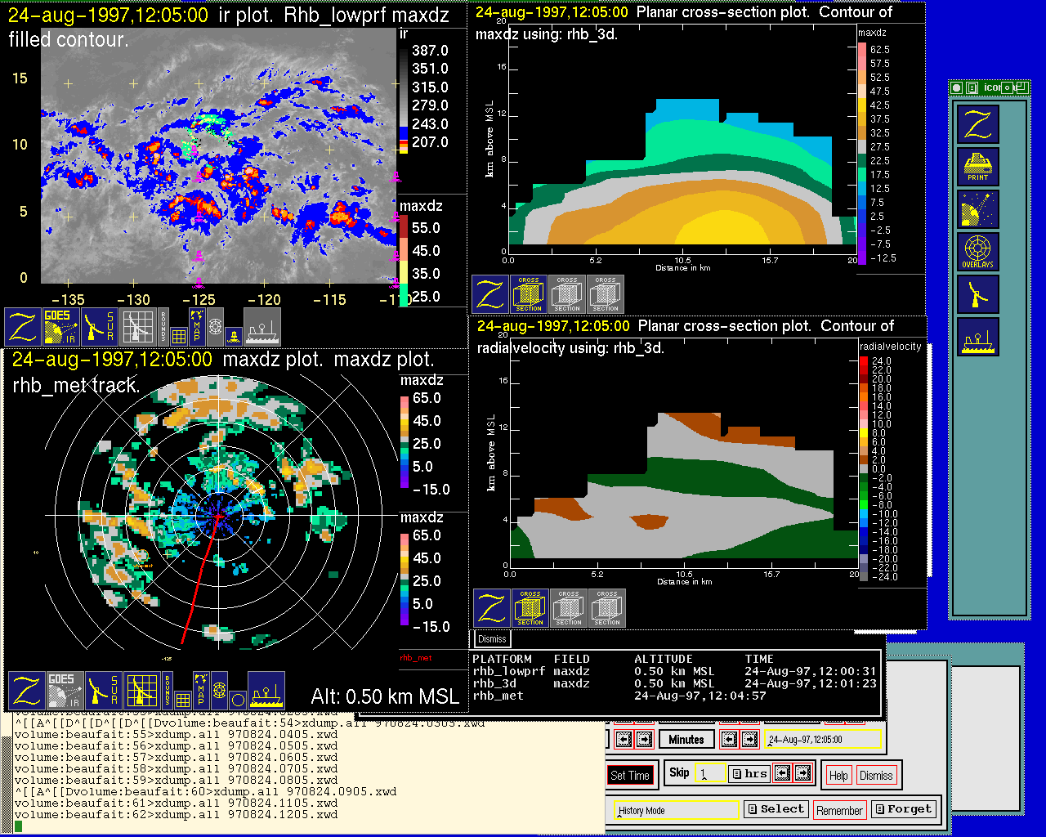Click the Remember button
The width and height of the screenshot is (1046, 837).
(x=839, y=810)
